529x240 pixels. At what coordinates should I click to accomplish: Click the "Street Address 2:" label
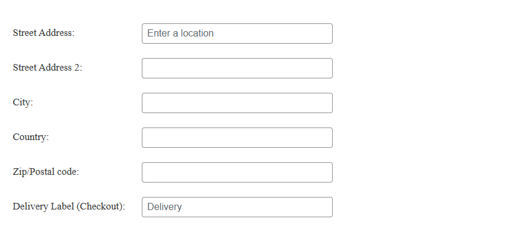point(47,68)
